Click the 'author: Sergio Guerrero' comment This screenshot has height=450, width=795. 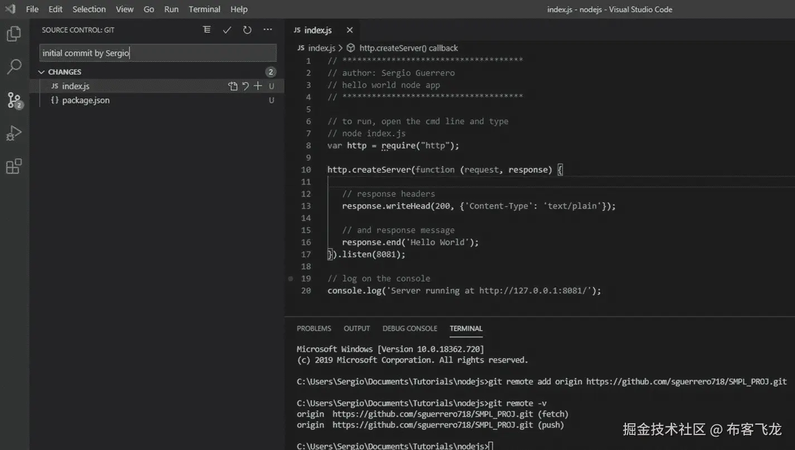coord(391,73)
